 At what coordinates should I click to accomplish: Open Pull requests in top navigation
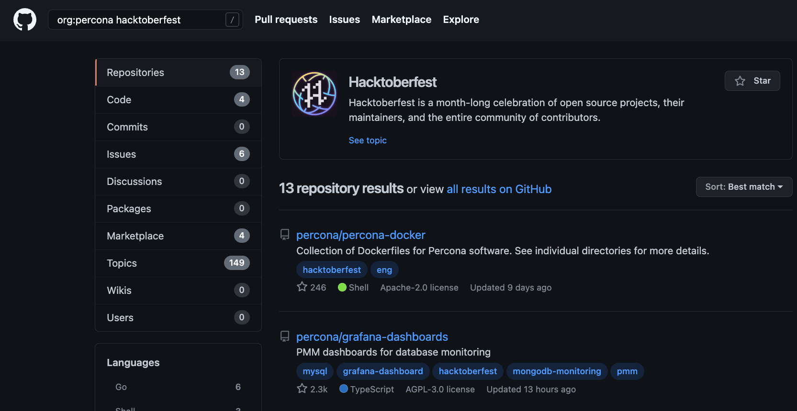[286, 20]
